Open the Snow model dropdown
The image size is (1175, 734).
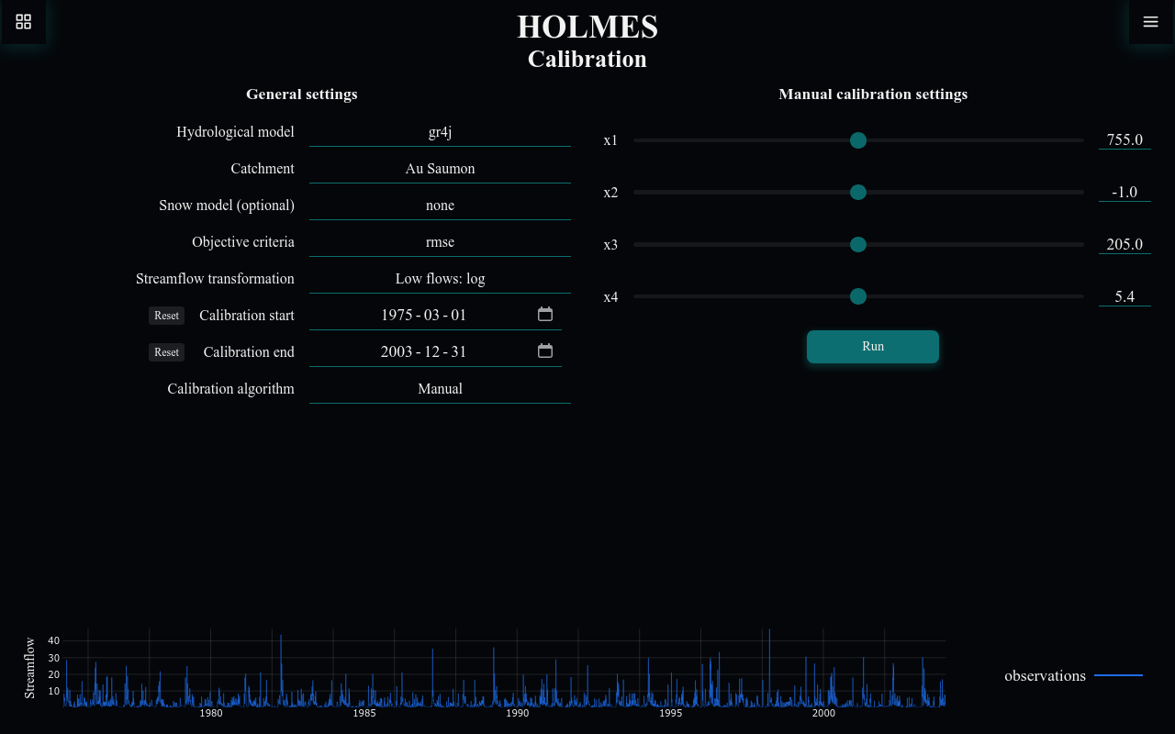coord(440,205)
